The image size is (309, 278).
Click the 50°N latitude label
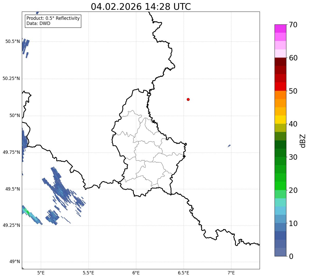[15, 116]
